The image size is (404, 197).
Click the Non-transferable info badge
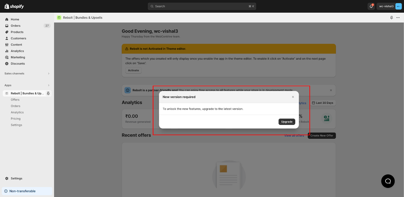coord(27,191)
